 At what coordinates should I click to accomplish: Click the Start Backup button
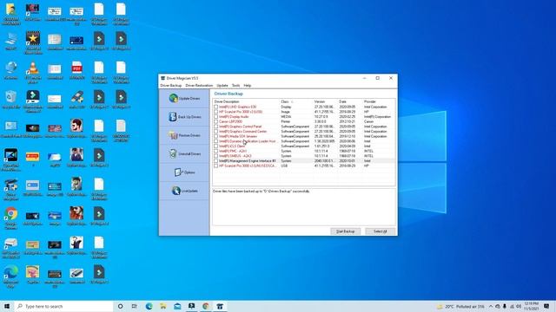click(346, 231)
